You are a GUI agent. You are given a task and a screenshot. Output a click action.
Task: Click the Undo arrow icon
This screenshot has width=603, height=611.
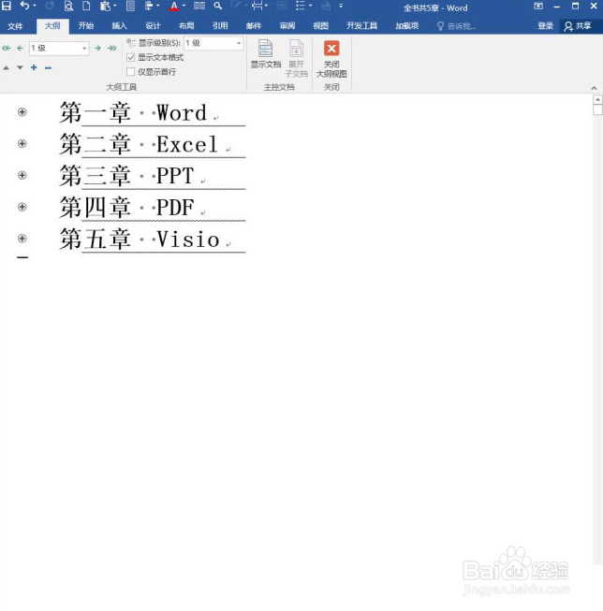(x=24, y=6)
